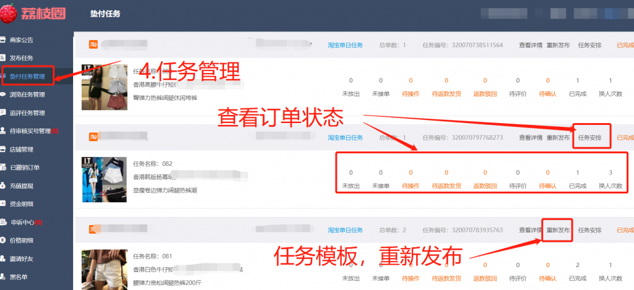Viewport: 634px width, 290px height.
Task: Open 浏览任务管理 menu item
Action: coord(27,95)
